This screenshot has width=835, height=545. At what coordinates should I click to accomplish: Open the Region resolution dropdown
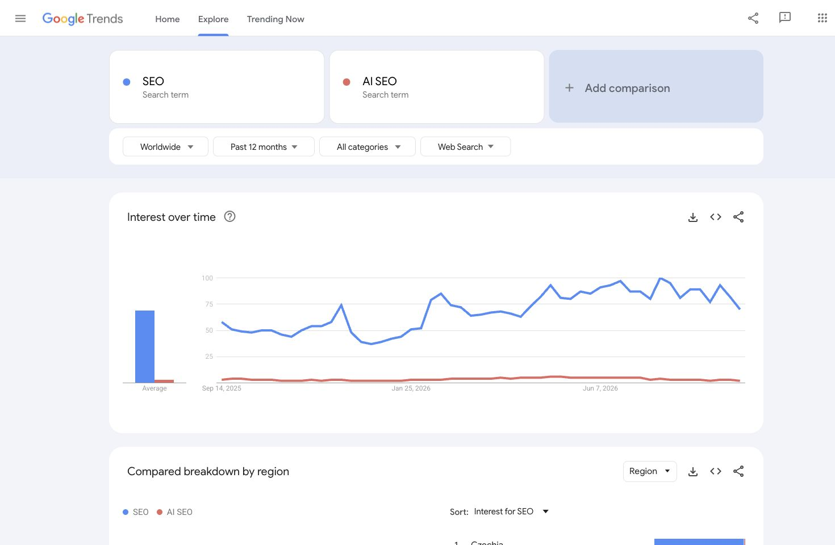pyautogui.click(x=650, y=471)
